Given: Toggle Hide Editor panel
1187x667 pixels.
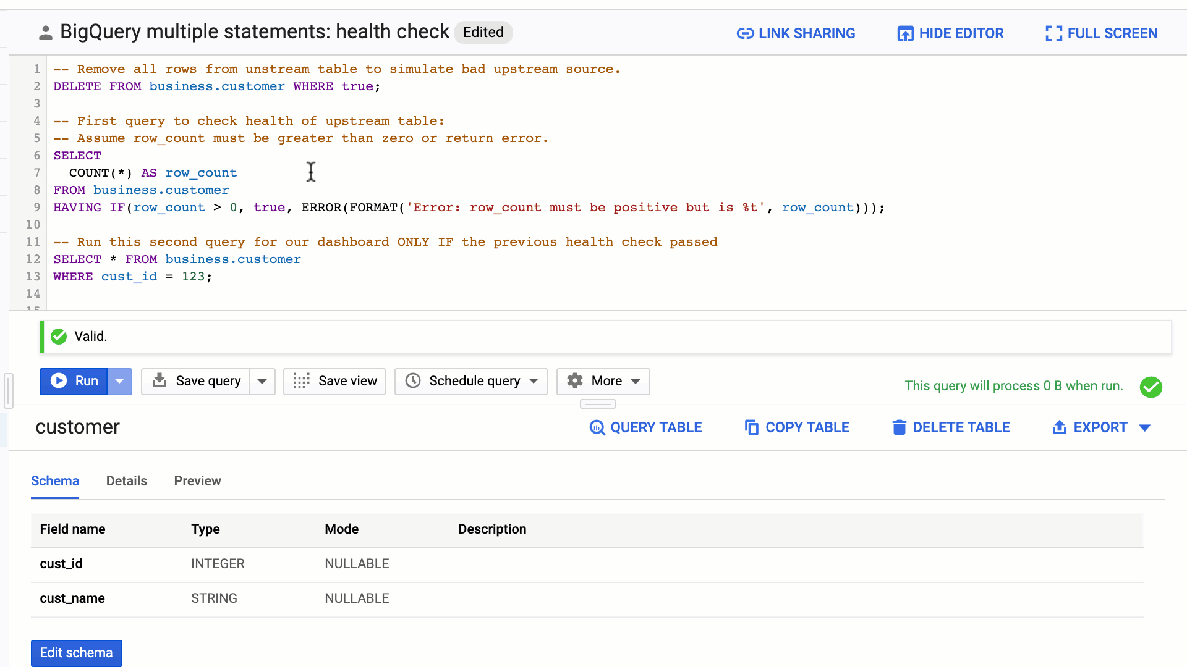Looking at the screenshot, I should [950, 33].
